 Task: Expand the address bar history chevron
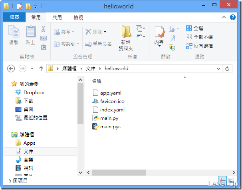[218, 69]
